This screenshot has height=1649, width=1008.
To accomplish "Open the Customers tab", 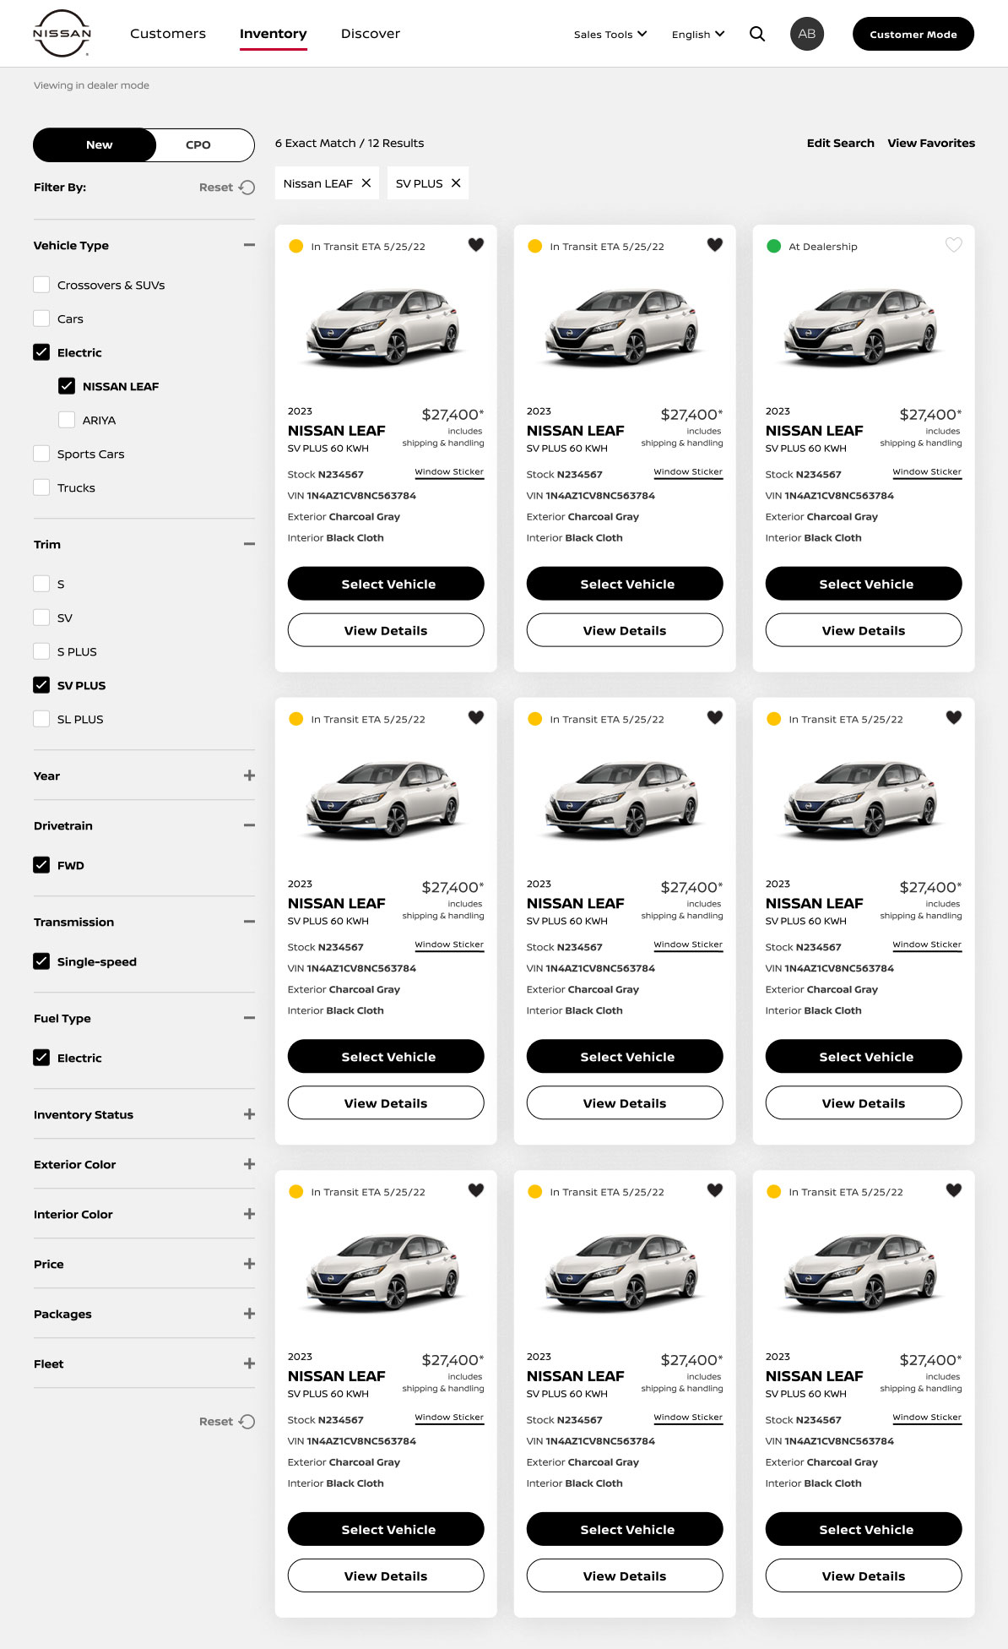I will click(168, 34).
